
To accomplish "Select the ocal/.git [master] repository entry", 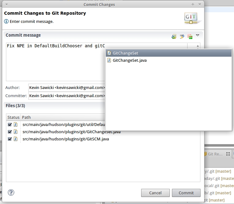I will [219, 186].
